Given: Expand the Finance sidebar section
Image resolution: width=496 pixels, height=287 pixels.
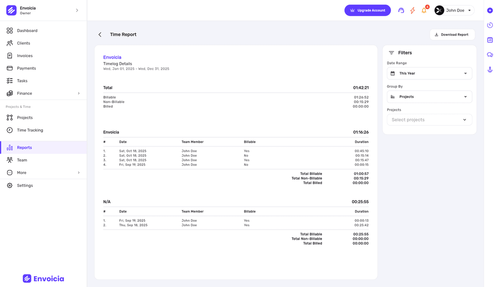Looking at the screenshot, I should [43, 93].
